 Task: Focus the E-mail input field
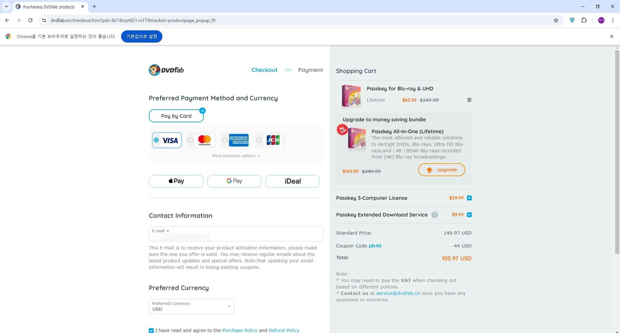point(236,234)
